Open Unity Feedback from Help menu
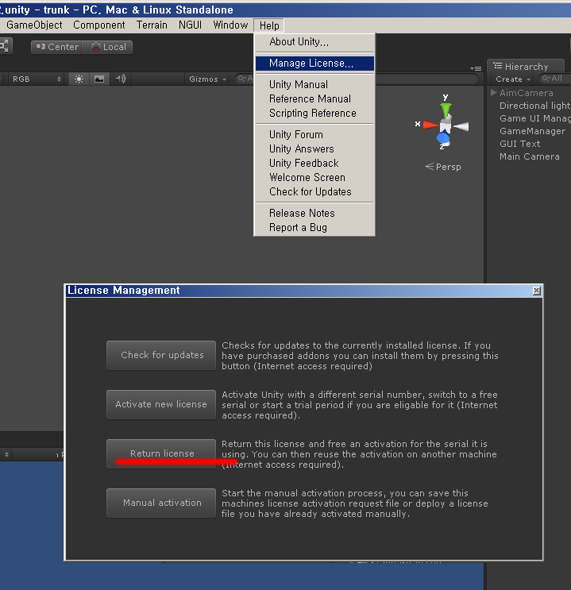Image resolution: width=571 pixels, height=590 pixels. 314,164
